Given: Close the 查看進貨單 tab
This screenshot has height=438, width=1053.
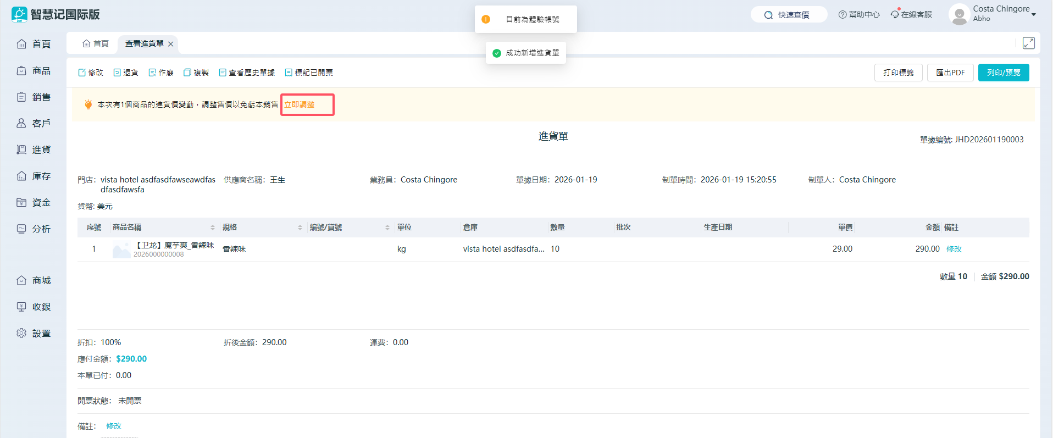Looking at the screenshot, I should [x=171, y=44].
